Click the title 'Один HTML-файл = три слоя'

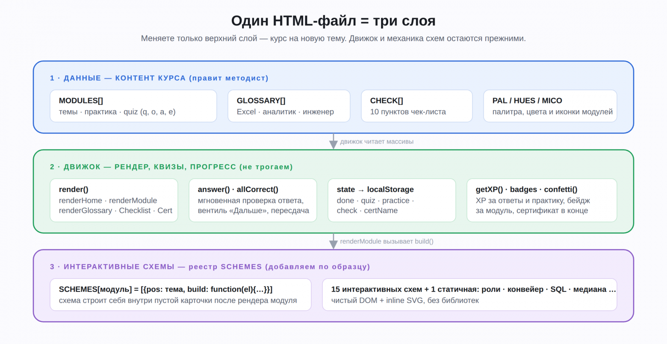pyautogui.click(x=333, y=21)
